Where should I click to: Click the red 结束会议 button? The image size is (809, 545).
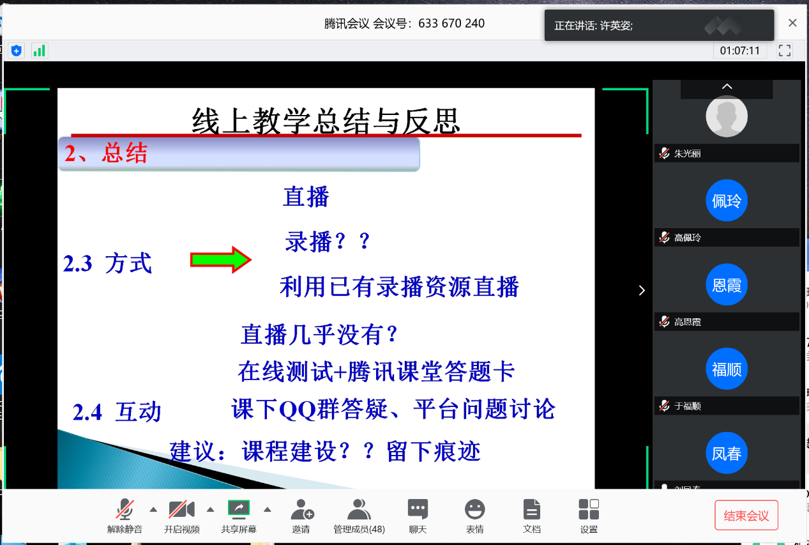click(x=746, y=516)
